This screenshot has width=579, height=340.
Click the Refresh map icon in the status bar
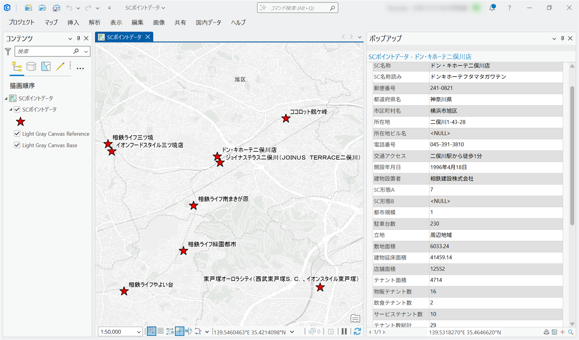(x=357, y=331)
